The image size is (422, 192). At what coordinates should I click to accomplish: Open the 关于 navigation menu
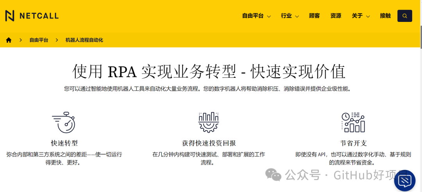pos(357,16)
